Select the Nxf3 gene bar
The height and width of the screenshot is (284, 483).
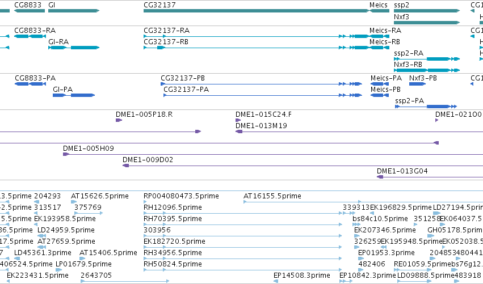[x=427, y=23]
